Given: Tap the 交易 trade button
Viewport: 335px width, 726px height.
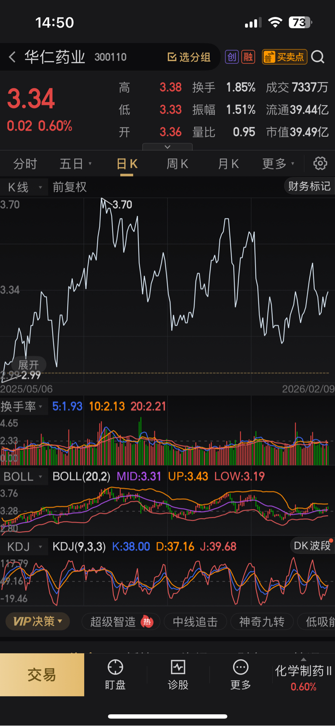Looking at the screenshot, I should click(x=42, y=675).
